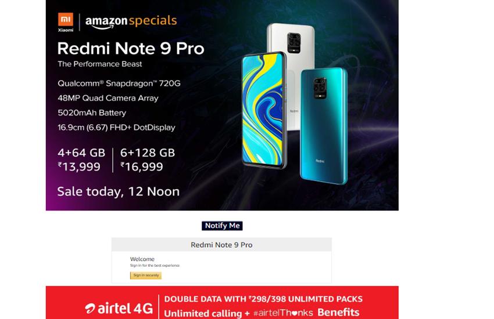Click the Notify Me button
The width and height of the screenshot is (494, 319).
[222, 226]
